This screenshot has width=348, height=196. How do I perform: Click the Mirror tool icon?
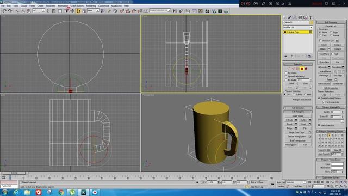coord(175,11)
